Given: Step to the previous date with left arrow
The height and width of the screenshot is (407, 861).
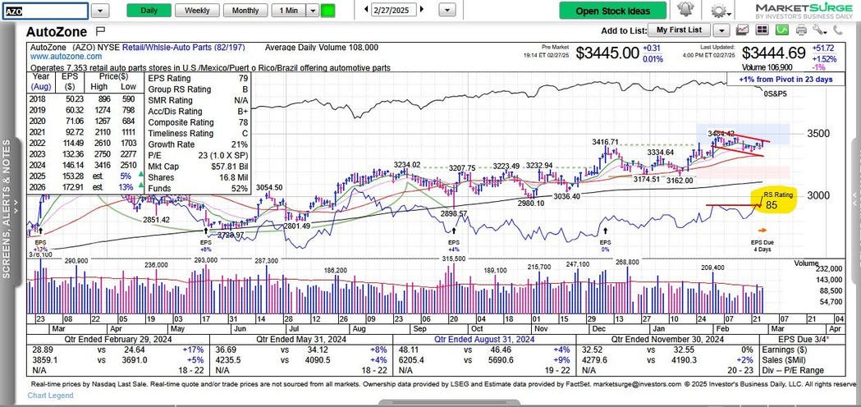Looking at the screenshot, I should 363,11.
